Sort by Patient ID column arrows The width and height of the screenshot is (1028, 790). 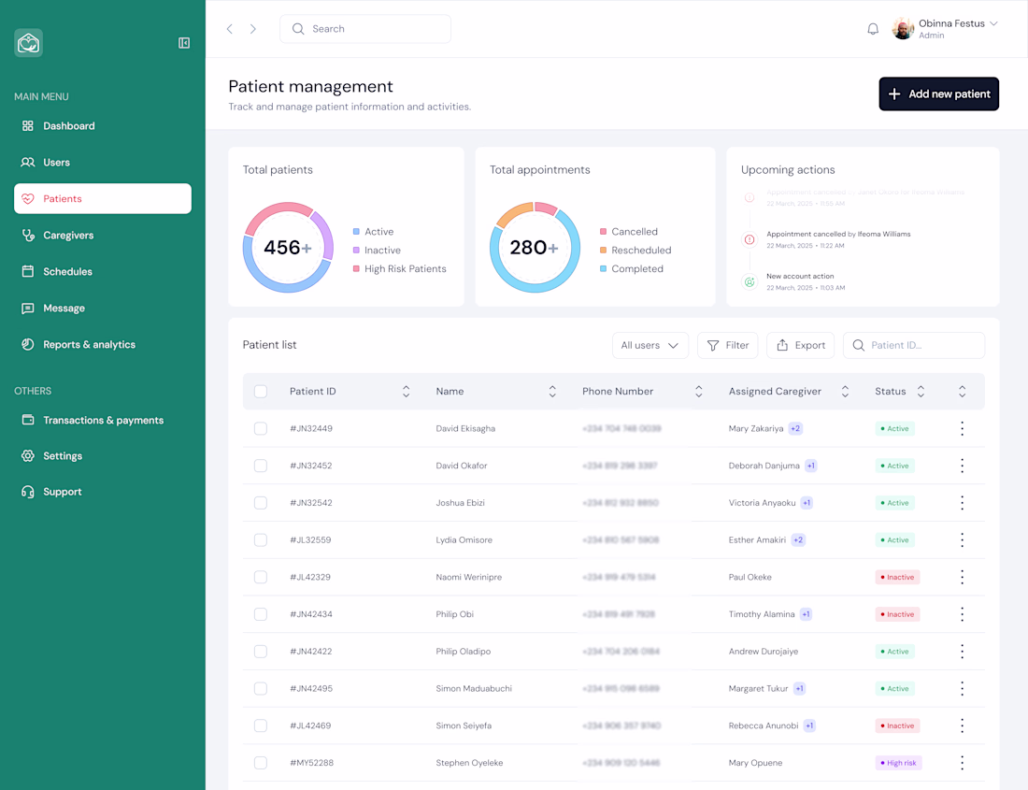tap(407, 392)
